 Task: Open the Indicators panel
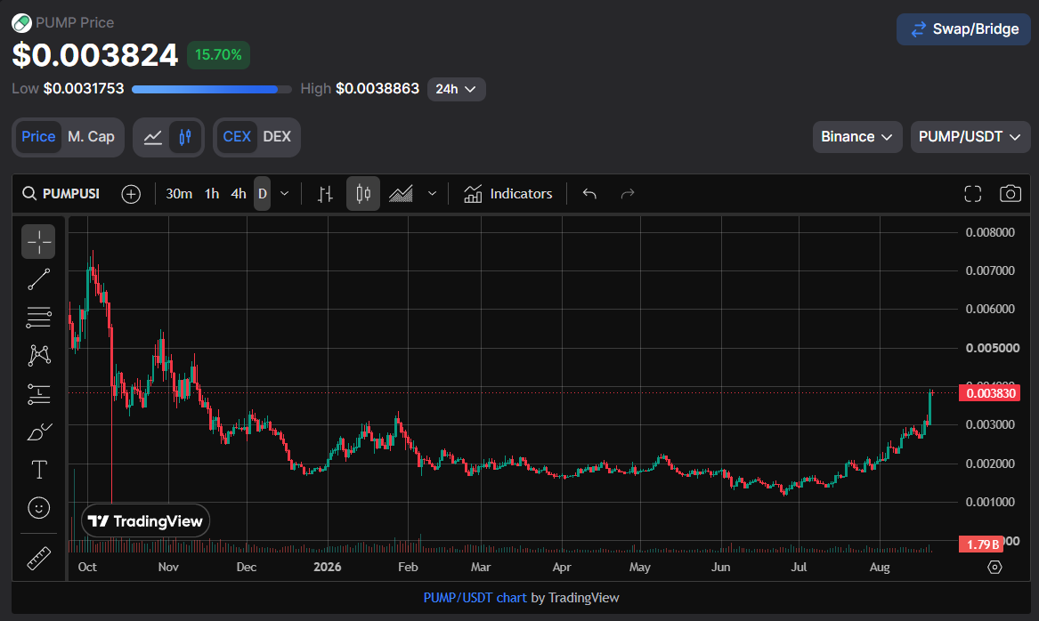click(x=508, y=194)
